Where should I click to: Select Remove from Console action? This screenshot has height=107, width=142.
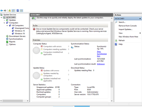(128, 26)
